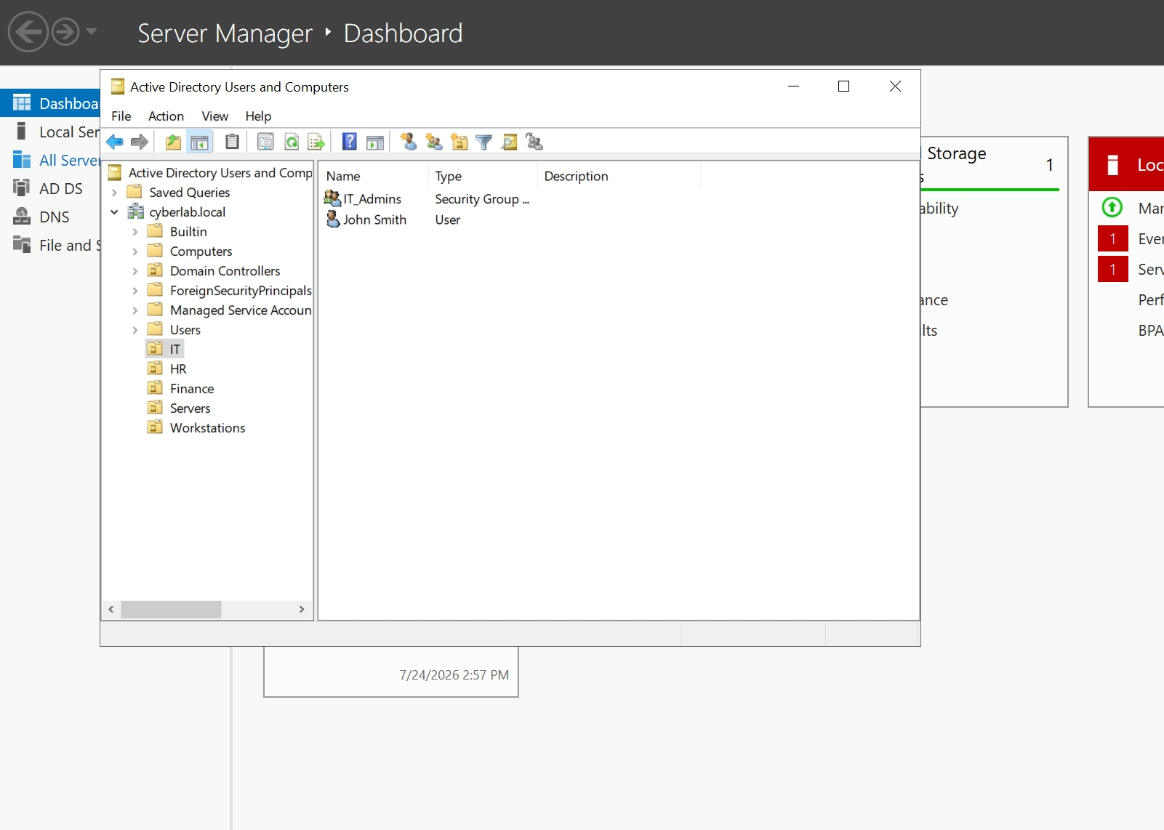Select the Builtin folder

[188, 232]
